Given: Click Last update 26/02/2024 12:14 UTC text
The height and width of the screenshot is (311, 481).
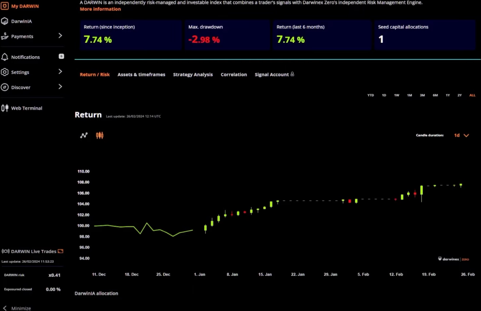Looking at the screenshot, I should [x=133, y=116].
